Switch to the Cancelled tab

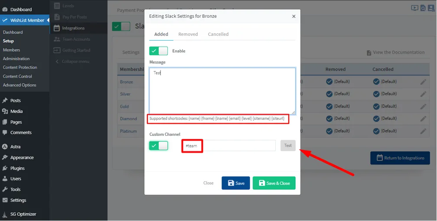[x=218, y=34]
